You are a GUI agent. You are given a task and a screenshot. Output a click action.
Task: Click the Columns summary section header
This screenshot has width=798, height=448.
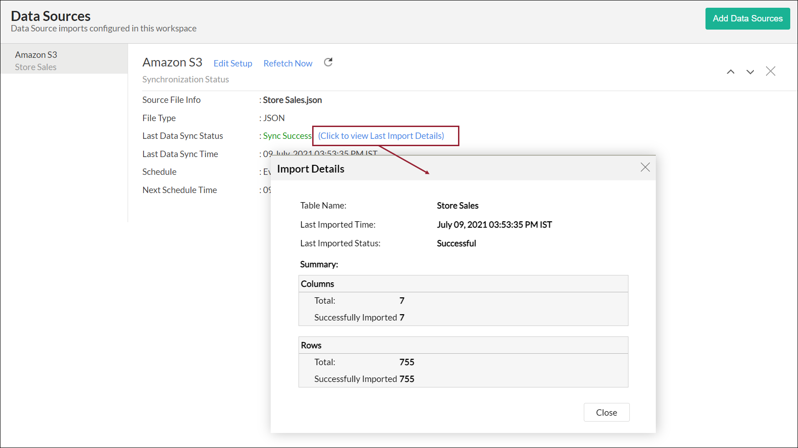click(318, 284)
